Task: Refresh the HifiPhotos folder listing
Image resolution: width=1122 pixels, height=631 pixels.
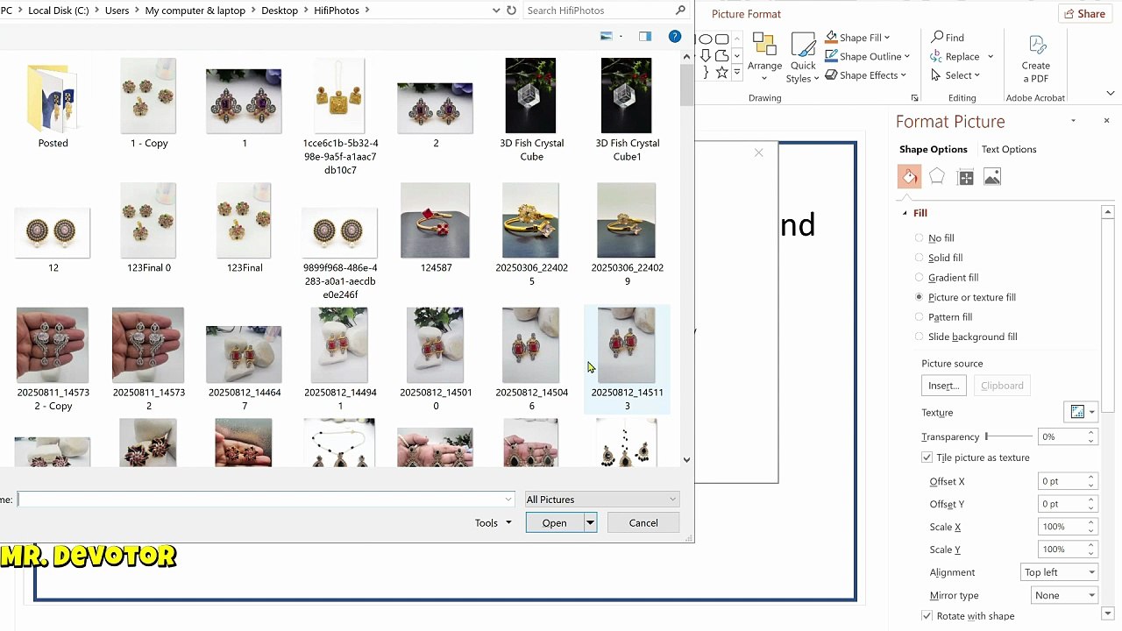Action: point(512,11)
